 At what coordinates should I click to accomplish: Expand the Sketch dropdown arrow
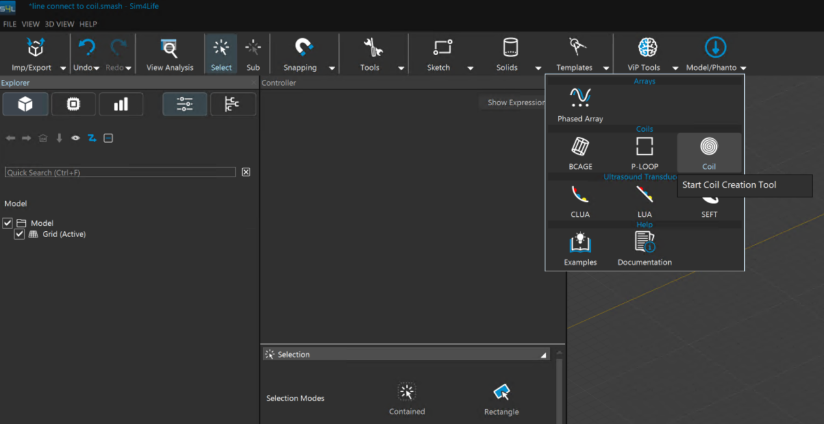click(x=470, y=68)
